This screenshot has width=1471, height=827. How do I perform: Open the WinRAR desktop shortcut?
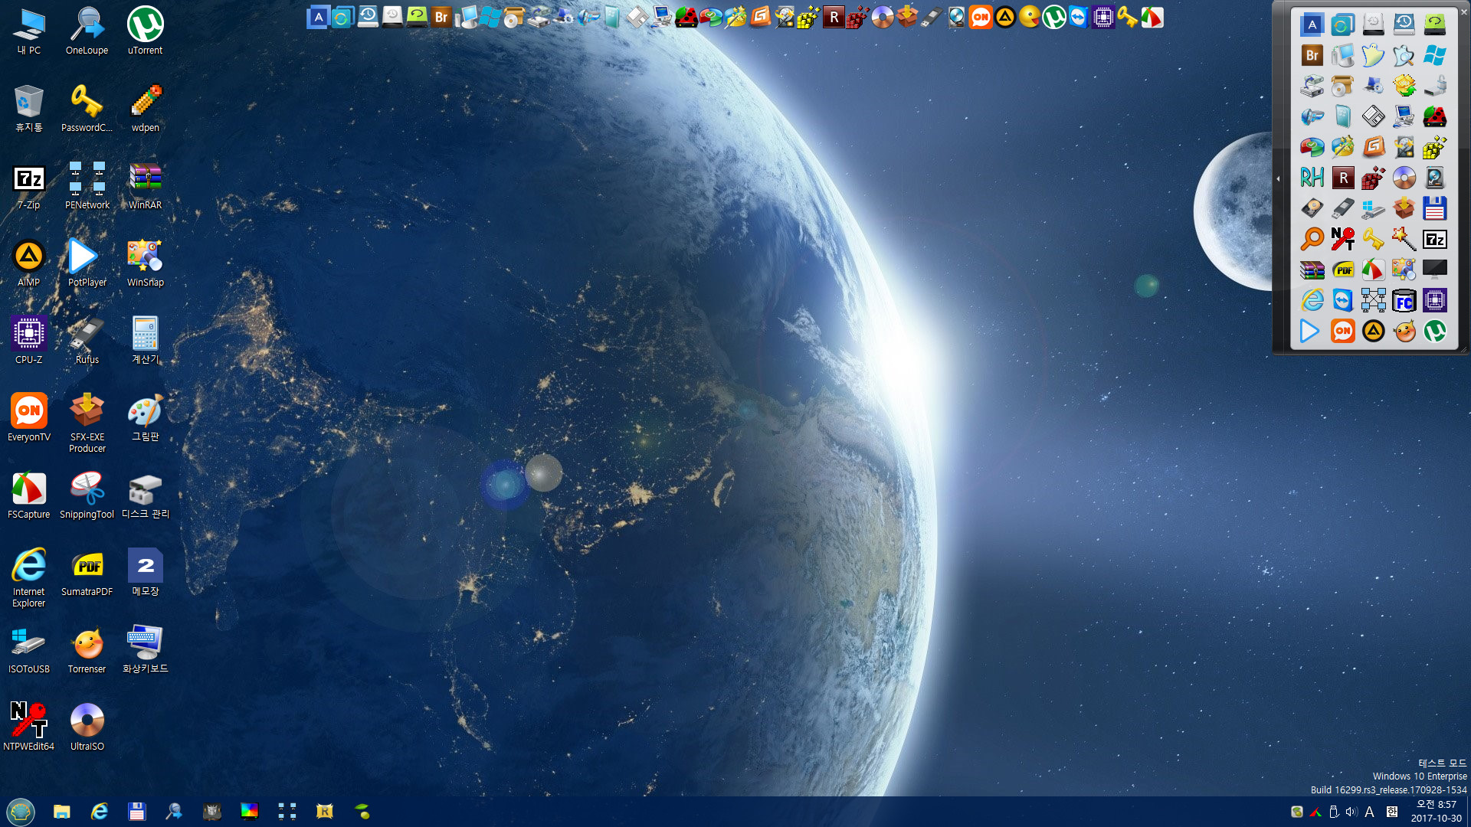point(145,186)
